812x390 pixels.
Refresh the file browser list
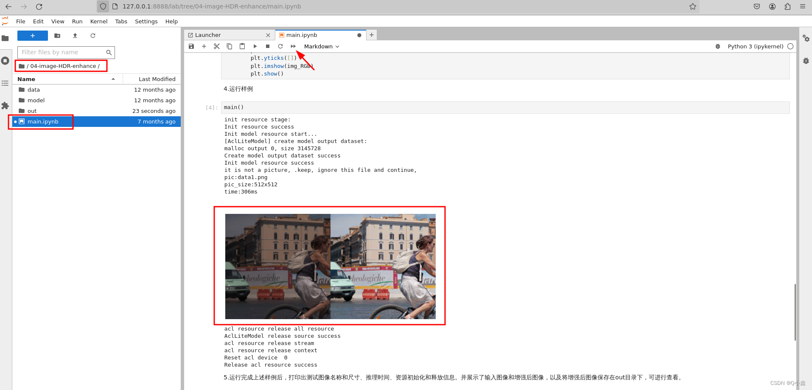point(93,36)
